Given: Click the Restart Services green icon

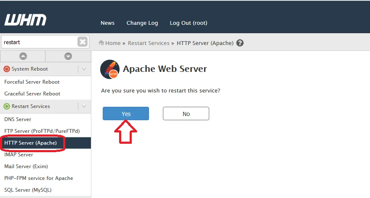Looking at the screenshot, I should 7,106.
